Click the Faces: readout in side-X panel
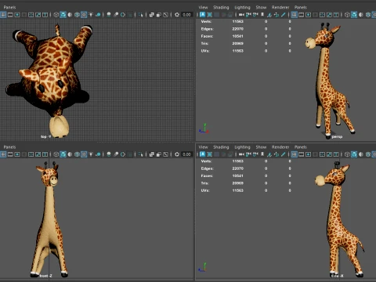Screen dimensions: 376x282 (x=222, y=175)
